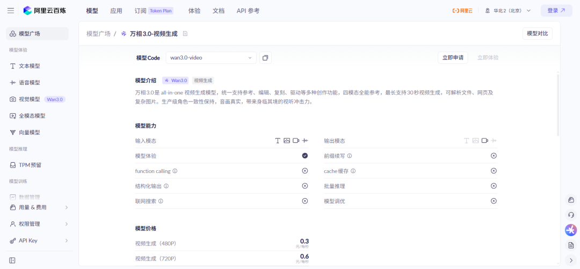Open the document icon beside 万相3.0-视频生成
The width and height of the screenshot is (580, 269).
(x=185, y=34)
